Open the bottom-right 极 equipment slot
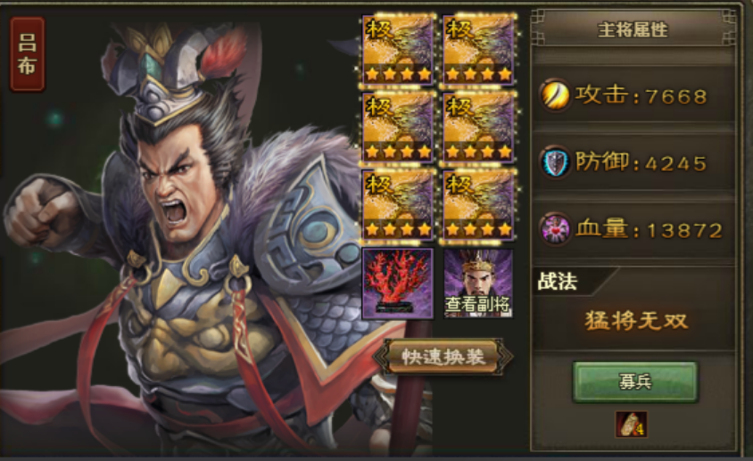Screen dimensions: 753x461 click(x=478, y=204)
